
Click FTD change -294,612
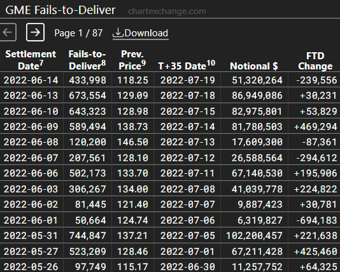click(x=316, y=158)
